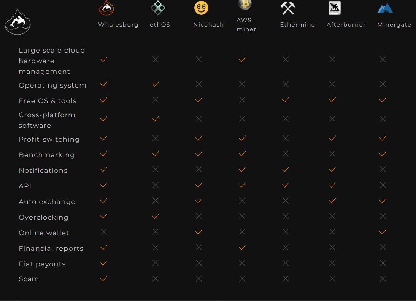
Task: Click the AWS miner column heading text
Action: [x=246, y=25]
